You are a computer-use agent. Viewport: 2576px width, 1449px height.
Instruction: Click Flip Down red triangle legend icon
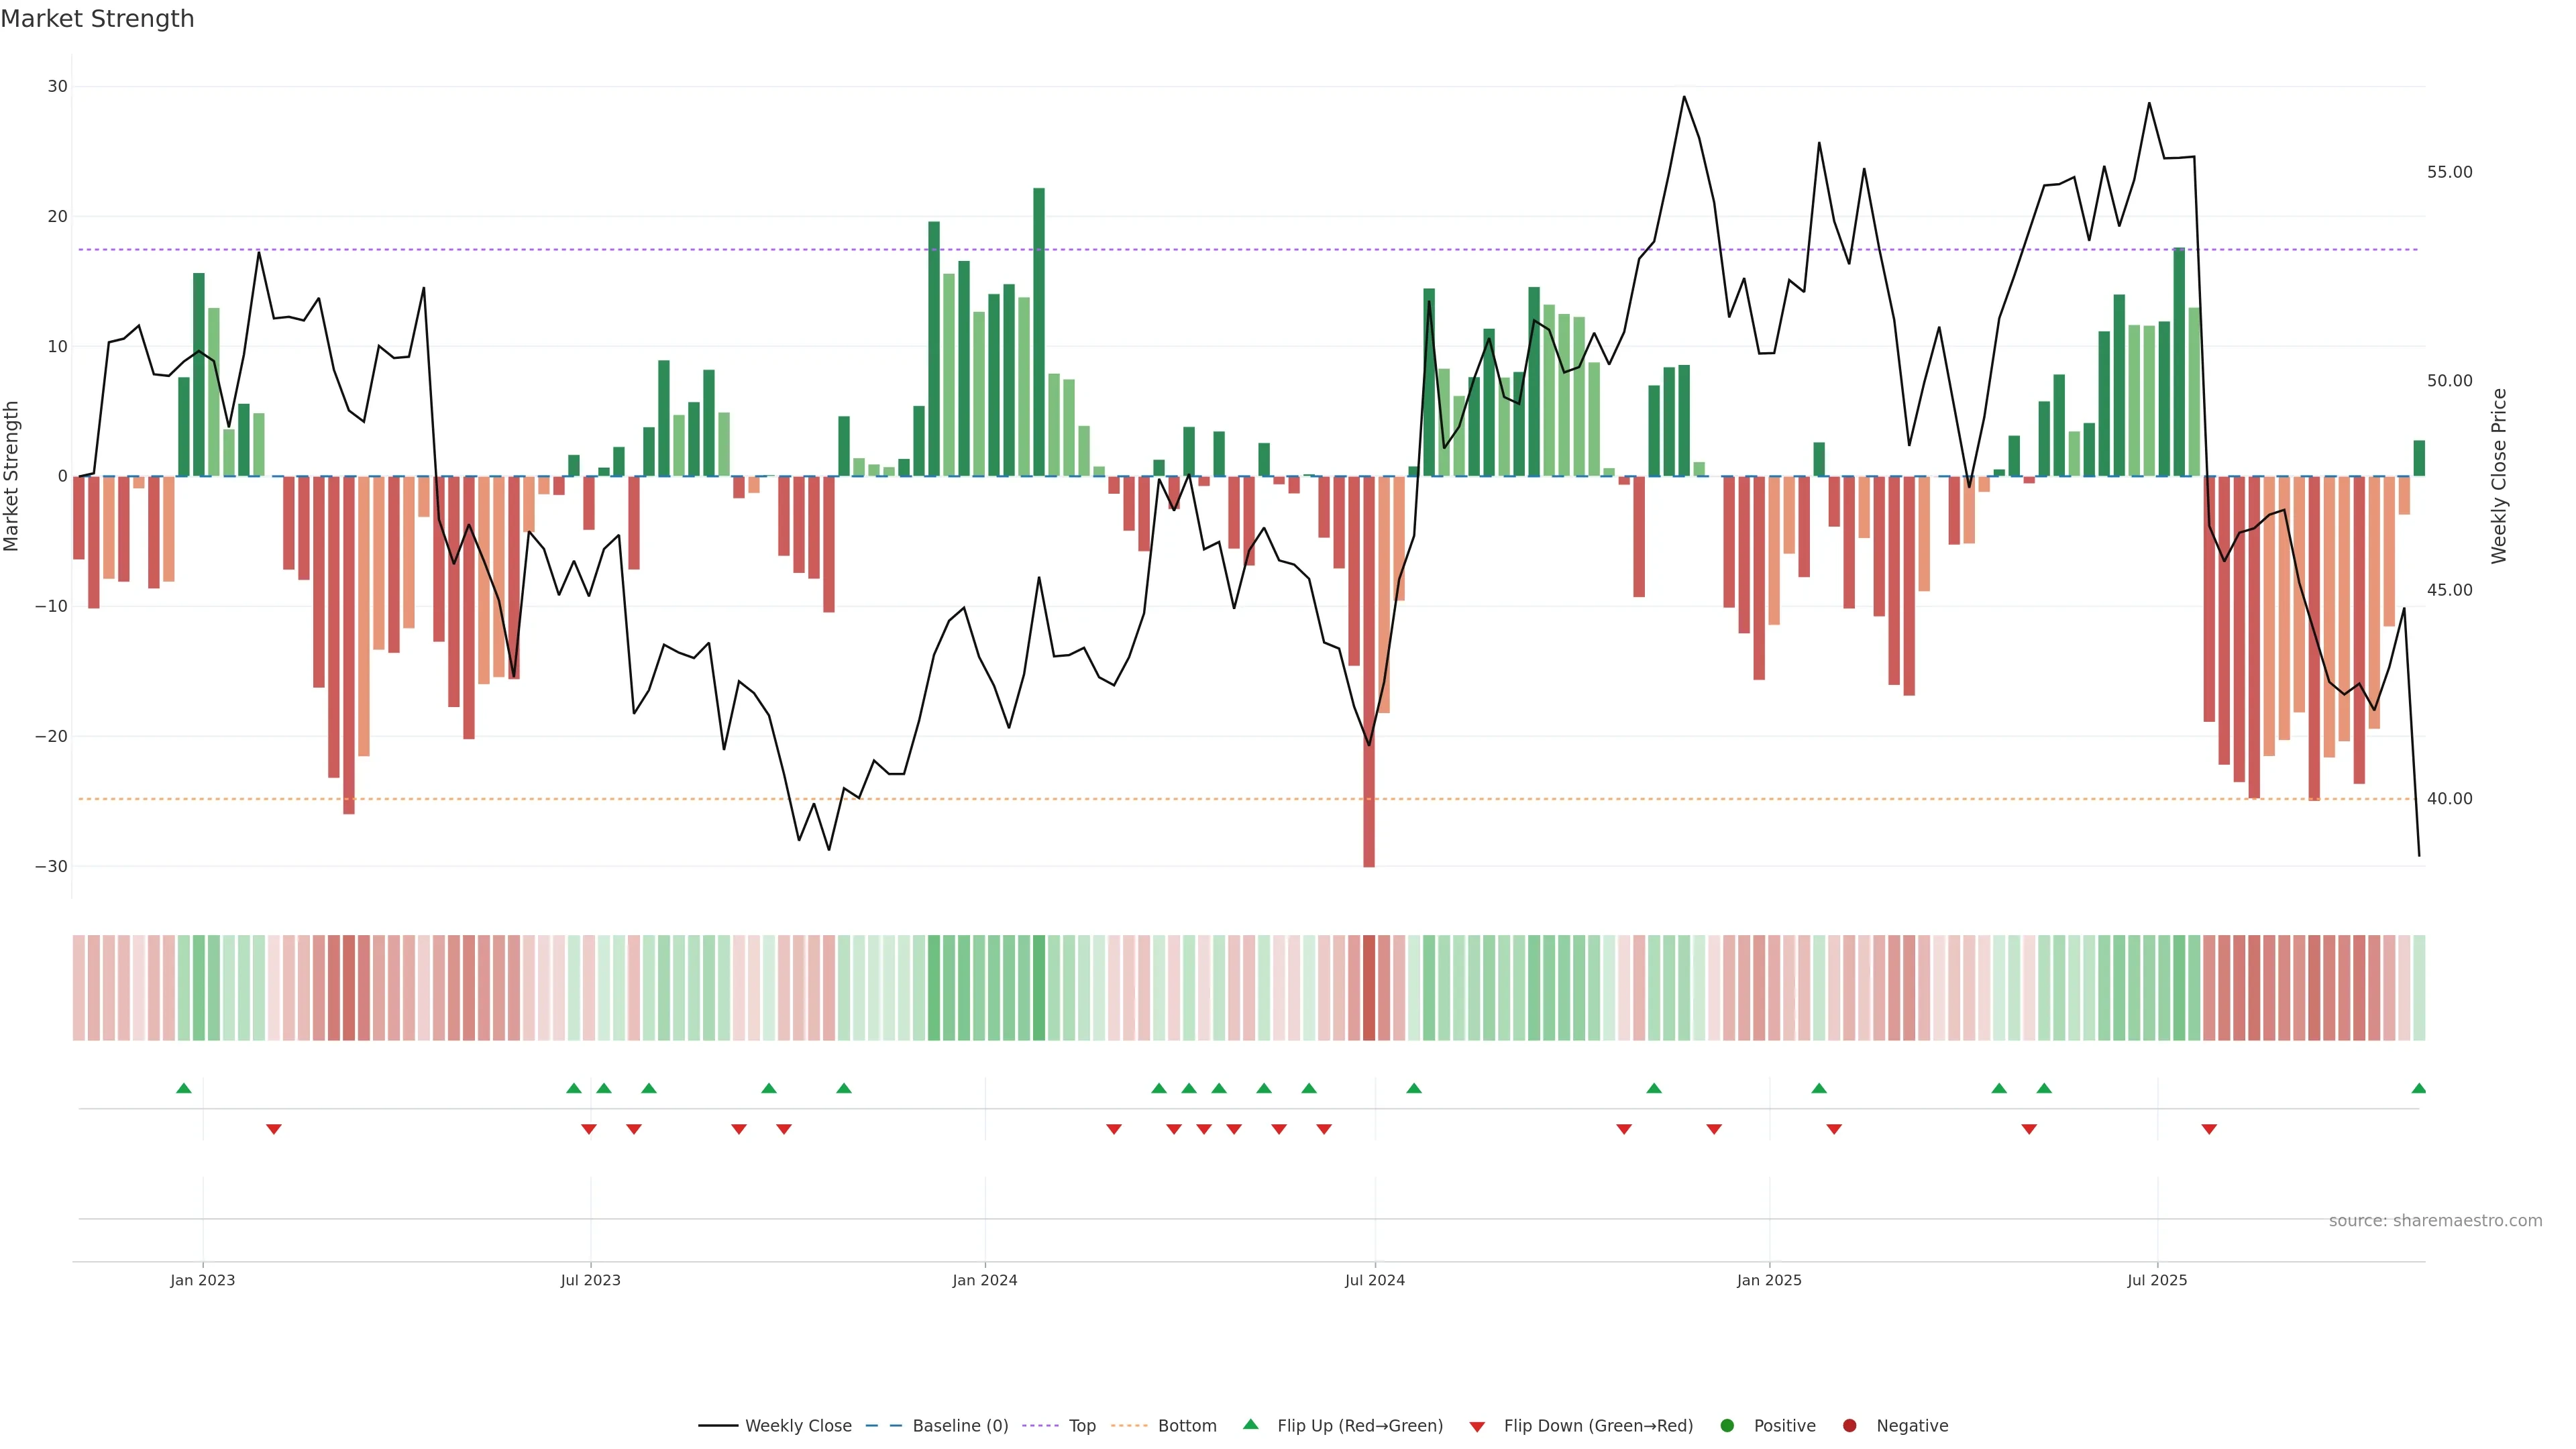pyautogui.click(x=1476, y=1427)
